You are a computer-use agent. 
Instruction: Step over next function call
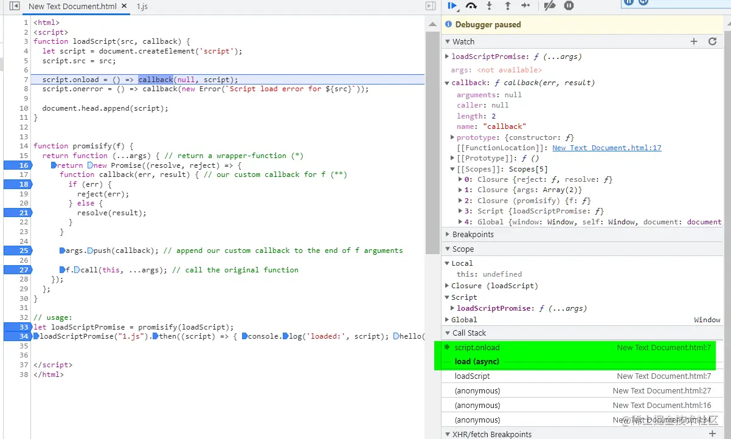click(471, 5)
